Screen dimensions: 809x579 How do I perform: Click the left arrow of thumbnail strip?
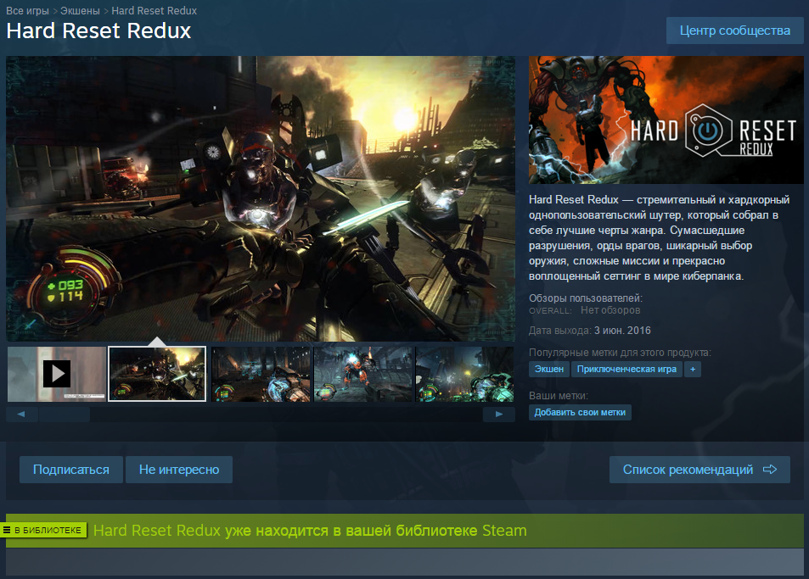click(x=22, y=415)
